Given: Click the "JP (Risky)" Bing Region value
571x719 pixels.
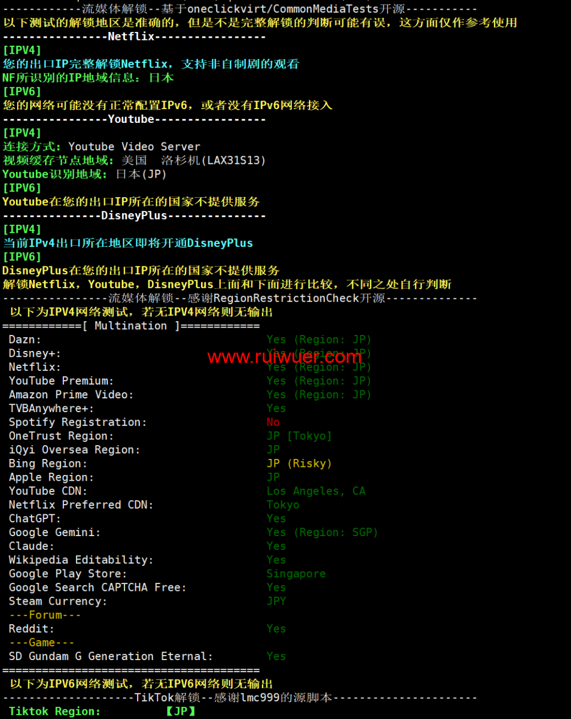Looking at the screenshot, I should tap(299, 464).
